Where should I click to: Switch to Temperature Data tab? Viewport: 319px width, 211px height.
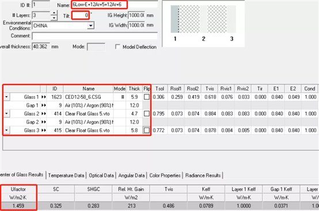tap(66, 175)
